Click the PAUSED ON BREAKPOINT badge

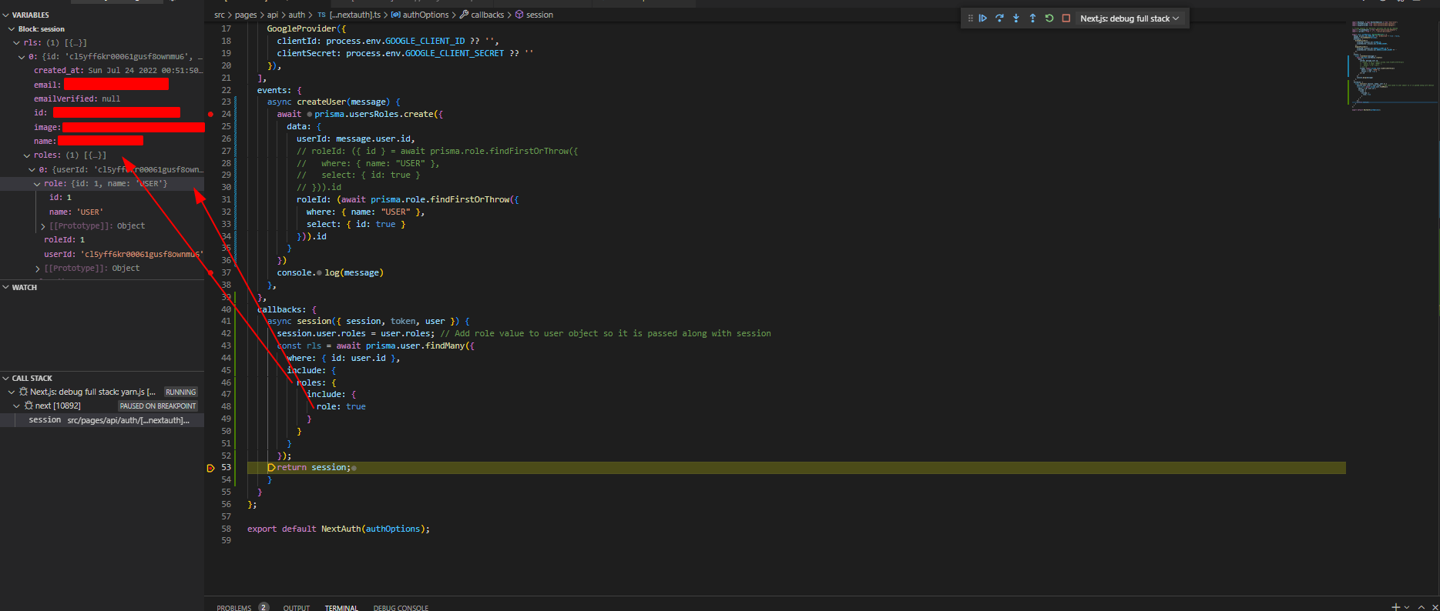(158, 406)
